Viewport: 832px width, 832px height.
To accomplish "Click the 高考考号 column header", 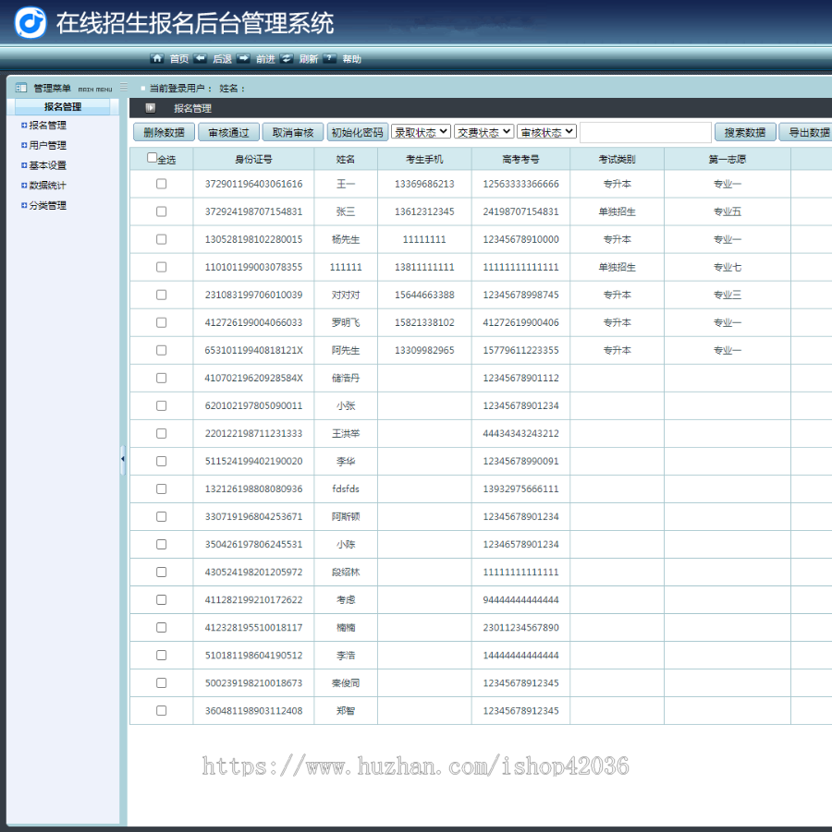I will [x=520, y=159].
